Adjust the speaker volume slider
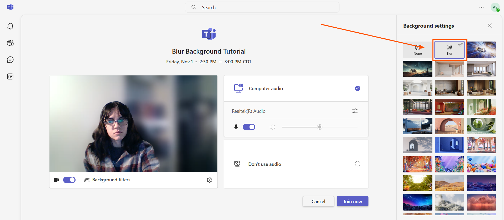 [x=320, y=127]
